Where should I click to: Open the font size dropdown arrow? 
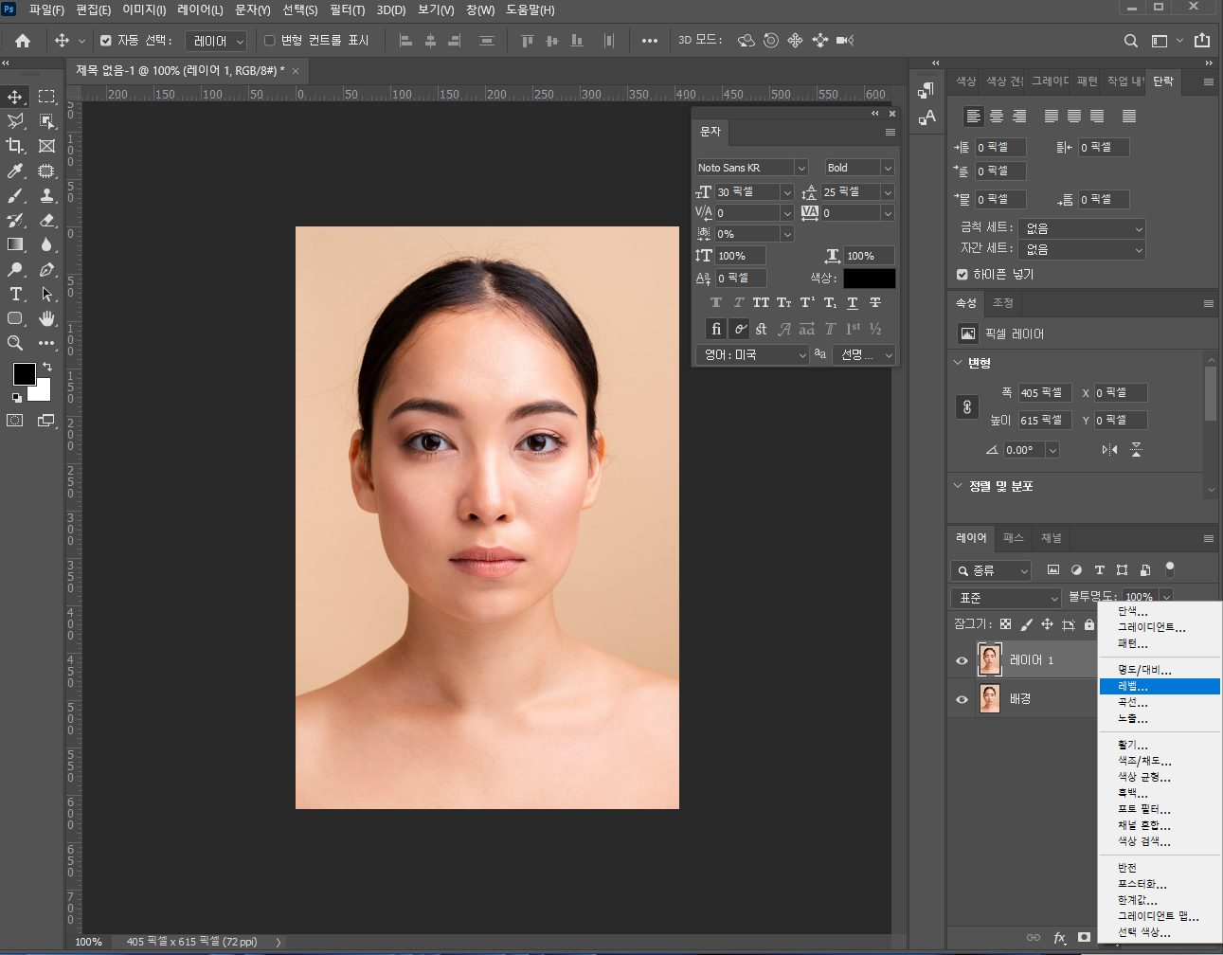786,192
